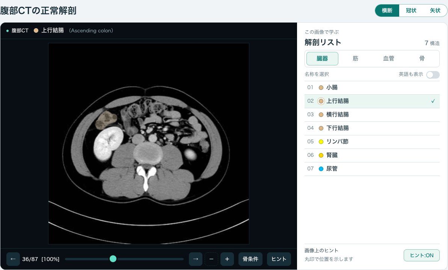Select 小腸 in anatomy list

372,88
